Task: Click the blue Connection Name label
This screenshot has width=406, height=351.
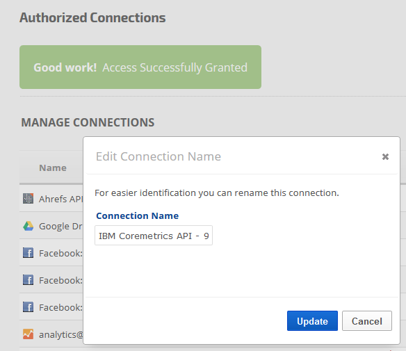Action: coord(137,216)
